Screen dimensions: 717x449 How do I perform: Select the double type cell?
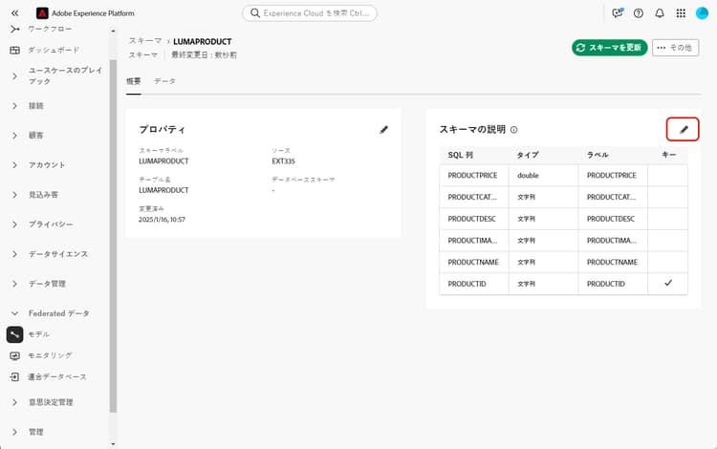point(543,176)
